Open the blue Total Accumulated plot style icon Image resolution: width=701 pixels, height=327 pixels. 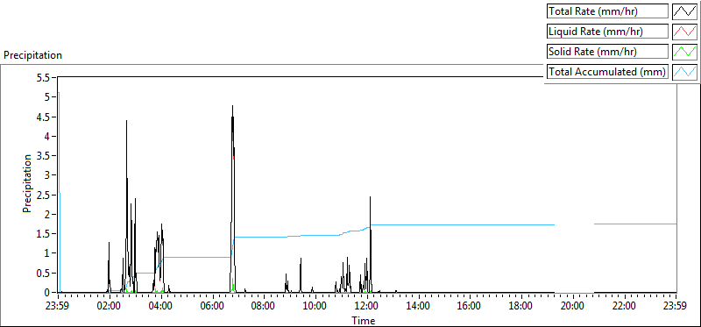click(685, 72)
